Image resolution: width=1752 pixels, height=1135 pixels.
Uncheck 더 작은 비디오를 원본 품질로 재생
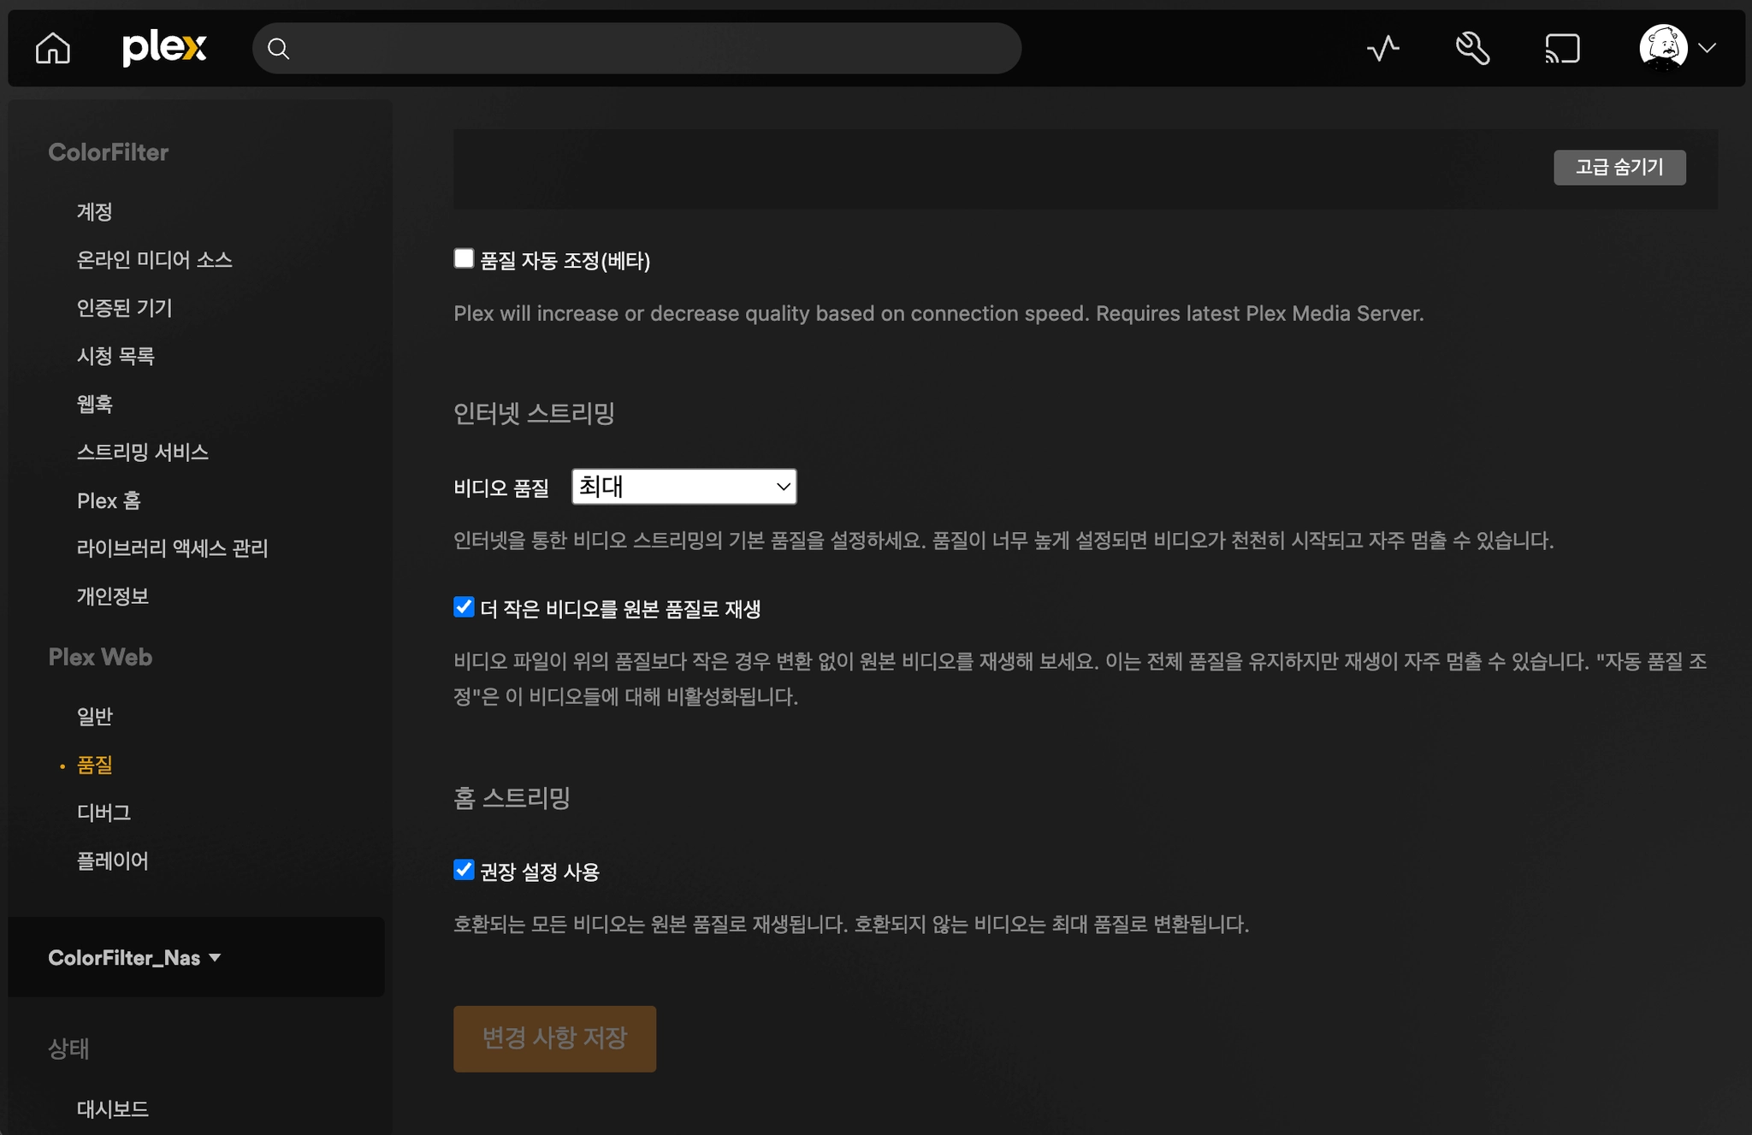(464, 607)
